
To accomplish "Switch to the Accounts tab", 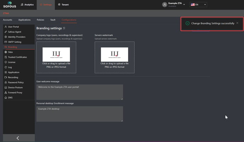I will point(7,20).
